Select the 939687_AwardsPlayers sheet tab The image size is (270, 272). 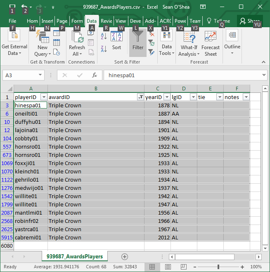point(75,256)
